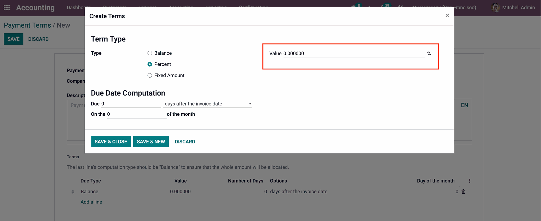
Task: Select the Fixed Amount radio button
Action: (x=150, y=75)
